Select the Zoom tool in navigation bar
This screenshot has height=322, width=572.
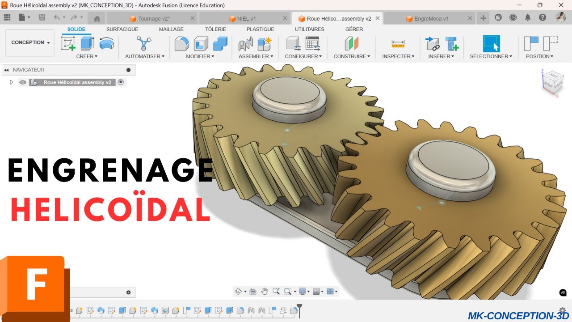point(276,292)
